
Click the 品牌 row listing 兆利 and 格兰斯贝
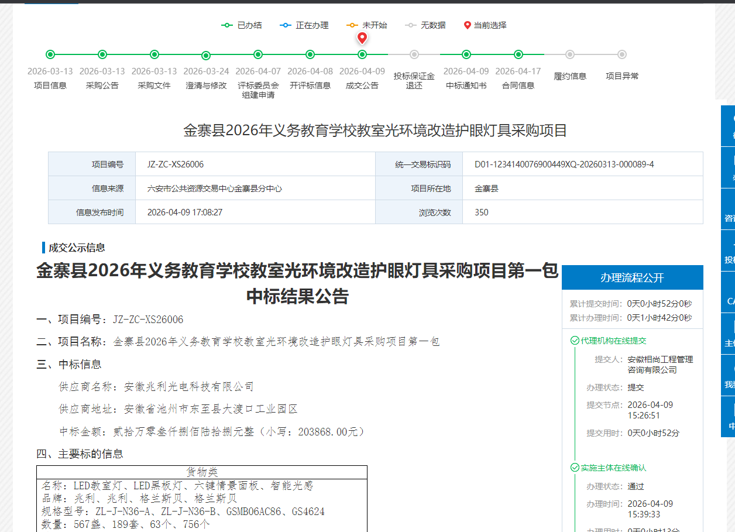(x=139, y=499)
